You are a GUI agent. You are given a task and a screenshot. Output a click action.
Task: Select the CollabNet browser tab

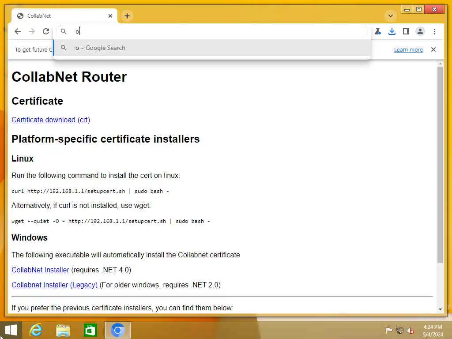tap(64, 16)
